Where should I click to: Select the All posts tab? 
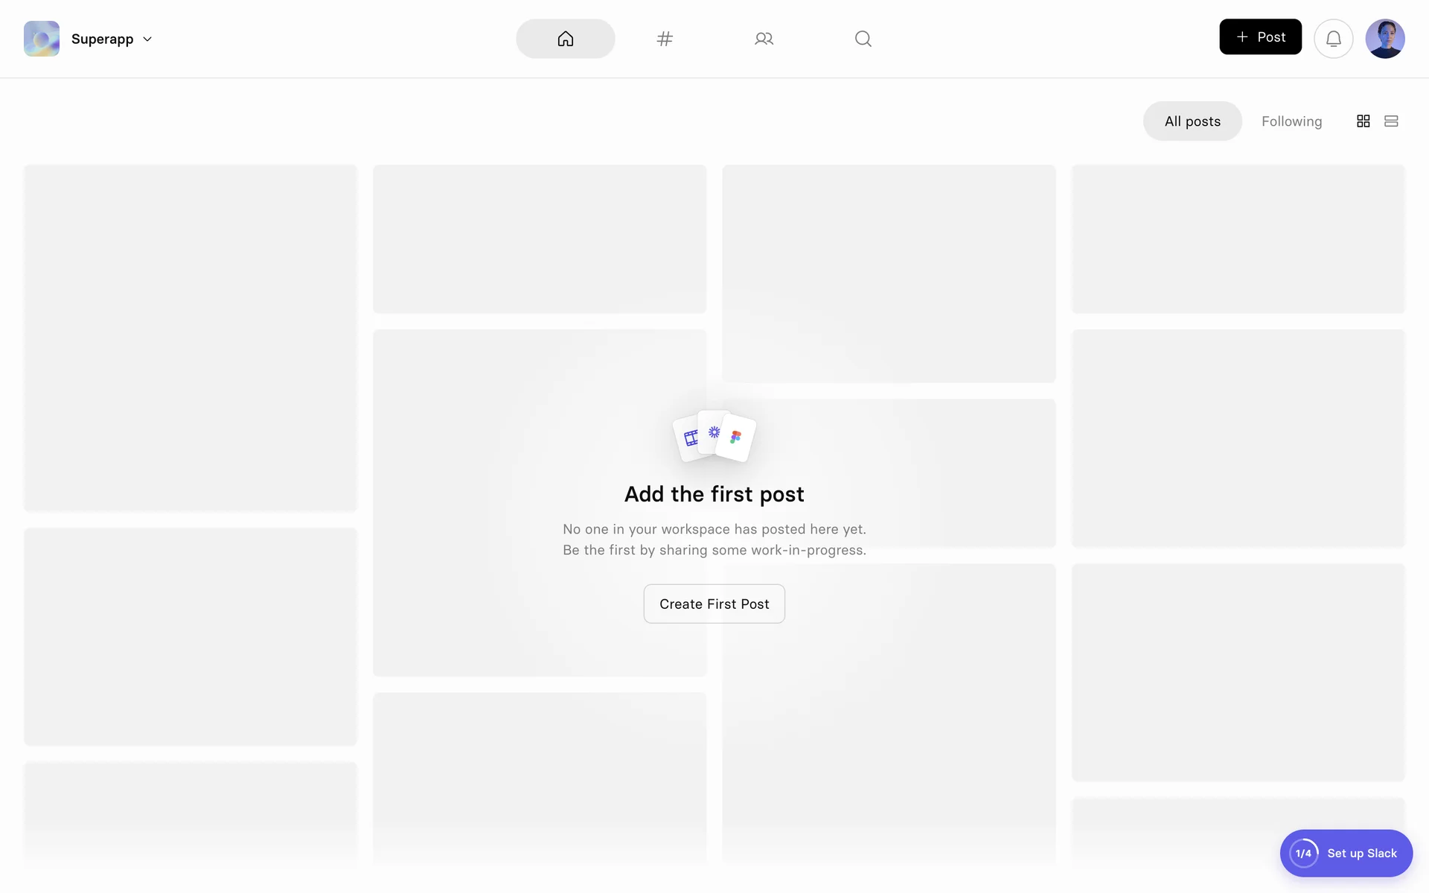[x=1192, y=121]
